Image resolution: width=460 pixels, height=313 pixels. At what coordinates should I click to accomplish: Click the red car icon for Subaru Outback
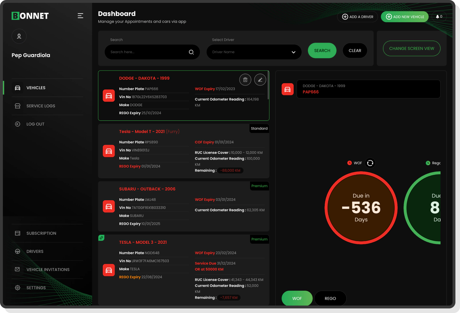[x=109, y=206]
